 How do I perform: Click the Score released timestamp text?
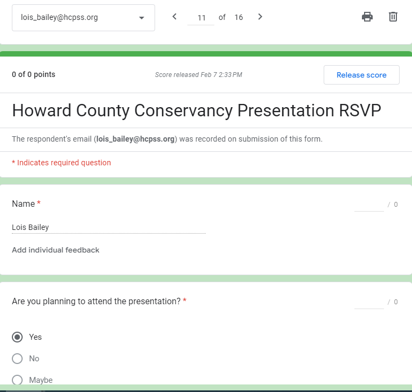tap(198, 75)
